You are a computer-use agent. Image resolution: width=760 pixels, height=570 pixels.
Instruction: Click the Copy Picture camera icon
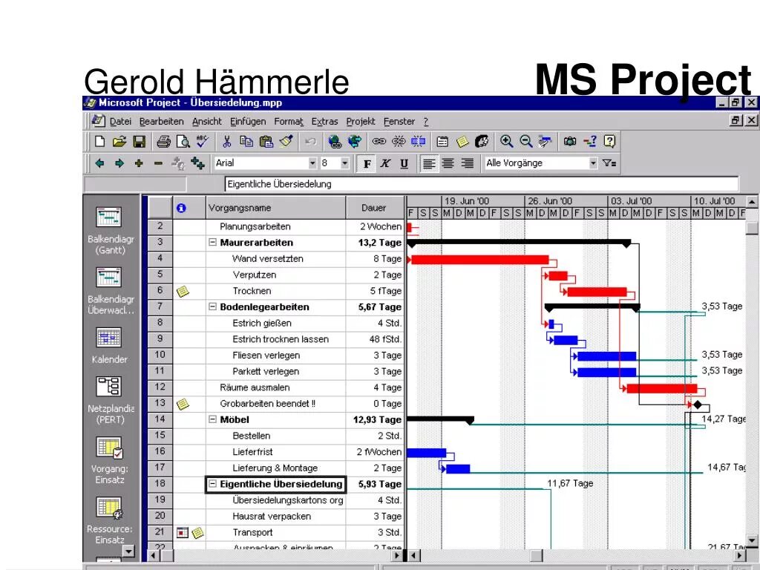(x=570, y=141)
